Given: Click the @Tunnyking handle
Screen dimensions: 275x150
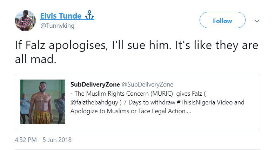Looking at the screenshot, I should (57, 26).
